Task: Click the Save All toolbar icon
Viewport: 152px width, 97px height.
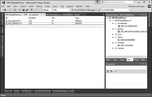Action: pos(27,10)
